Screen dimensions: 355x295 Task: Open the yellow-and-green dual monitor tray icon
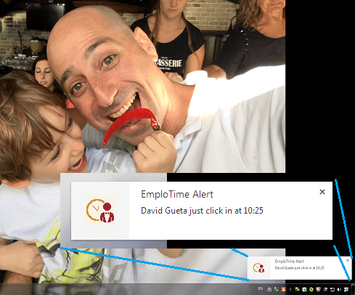[x=298, y=289]
